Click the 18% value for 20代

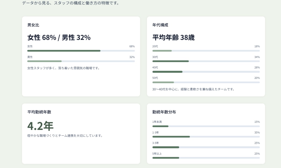[x=257, y=46]
